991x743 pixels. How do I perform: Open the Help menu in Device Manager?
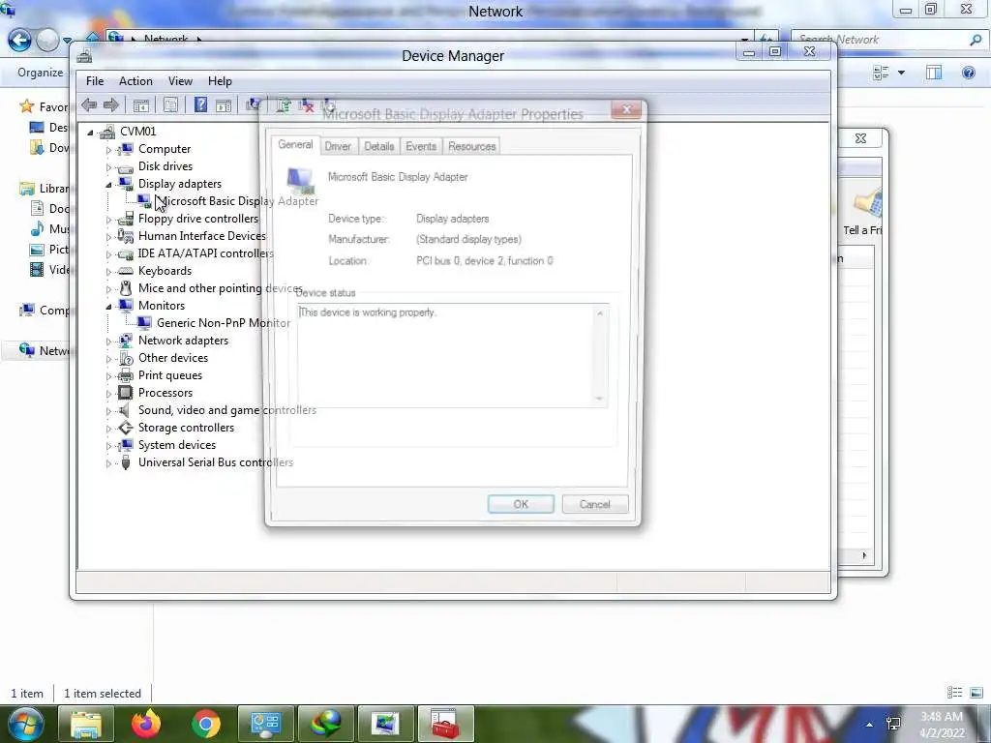(x=220, y=81)
